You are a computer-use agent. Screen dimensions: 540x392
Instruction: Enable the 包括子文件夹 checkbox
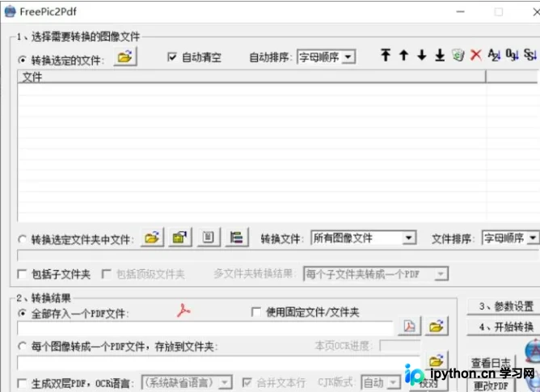22,274
